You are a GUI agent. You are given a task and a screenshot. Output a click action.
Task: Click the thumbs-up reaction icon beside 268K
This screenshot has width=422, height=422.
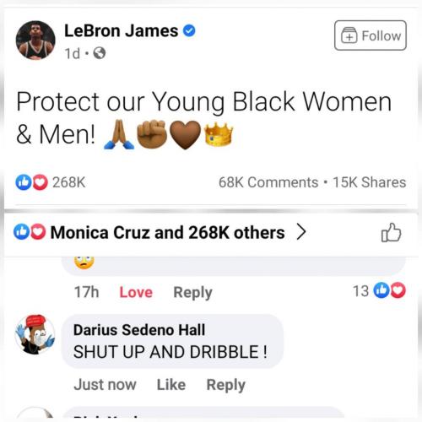(23, 182)
